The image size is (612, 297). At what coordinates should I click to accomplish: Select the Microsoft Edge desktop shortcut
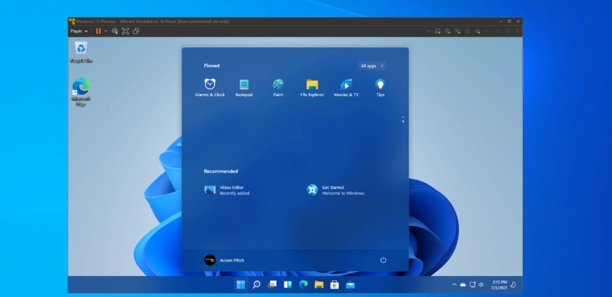coord(81,92)
